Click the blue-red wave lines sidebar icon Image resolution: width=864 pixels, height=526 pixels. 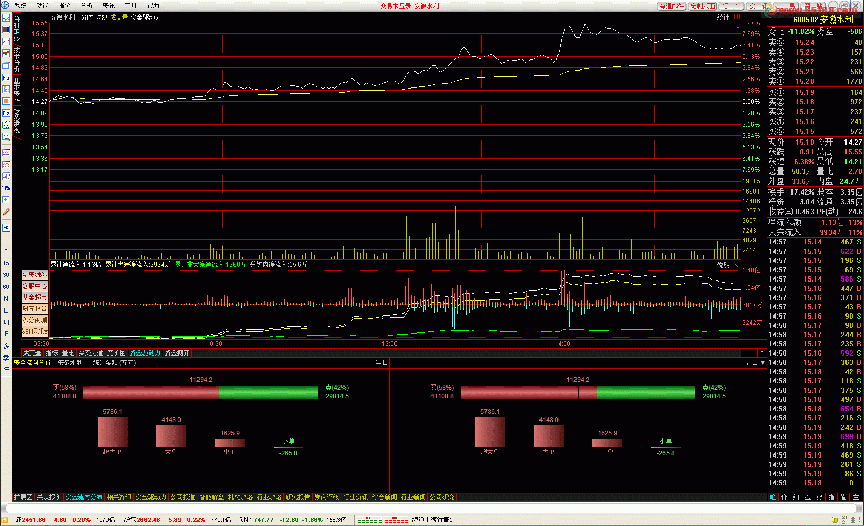(x=6, y=153)
